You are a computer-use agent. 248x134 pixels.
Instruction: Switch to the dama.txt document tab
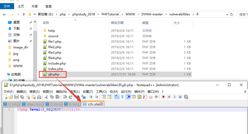pos(33,104)
